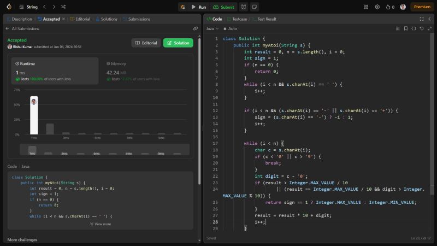
Task: Collapse the code panel with chevron
Action: (429, 19)
